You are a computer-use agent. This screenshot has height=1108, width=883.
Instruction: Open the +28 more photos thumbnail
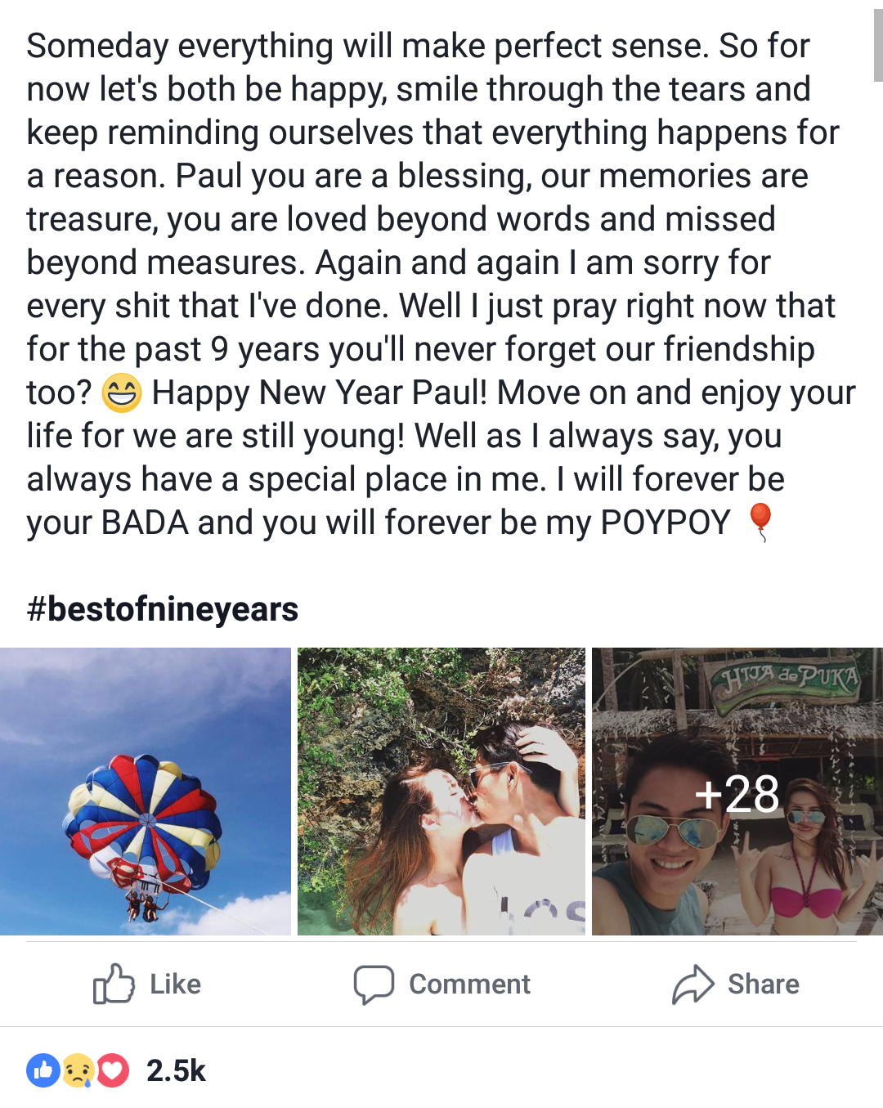click(737, 792)
